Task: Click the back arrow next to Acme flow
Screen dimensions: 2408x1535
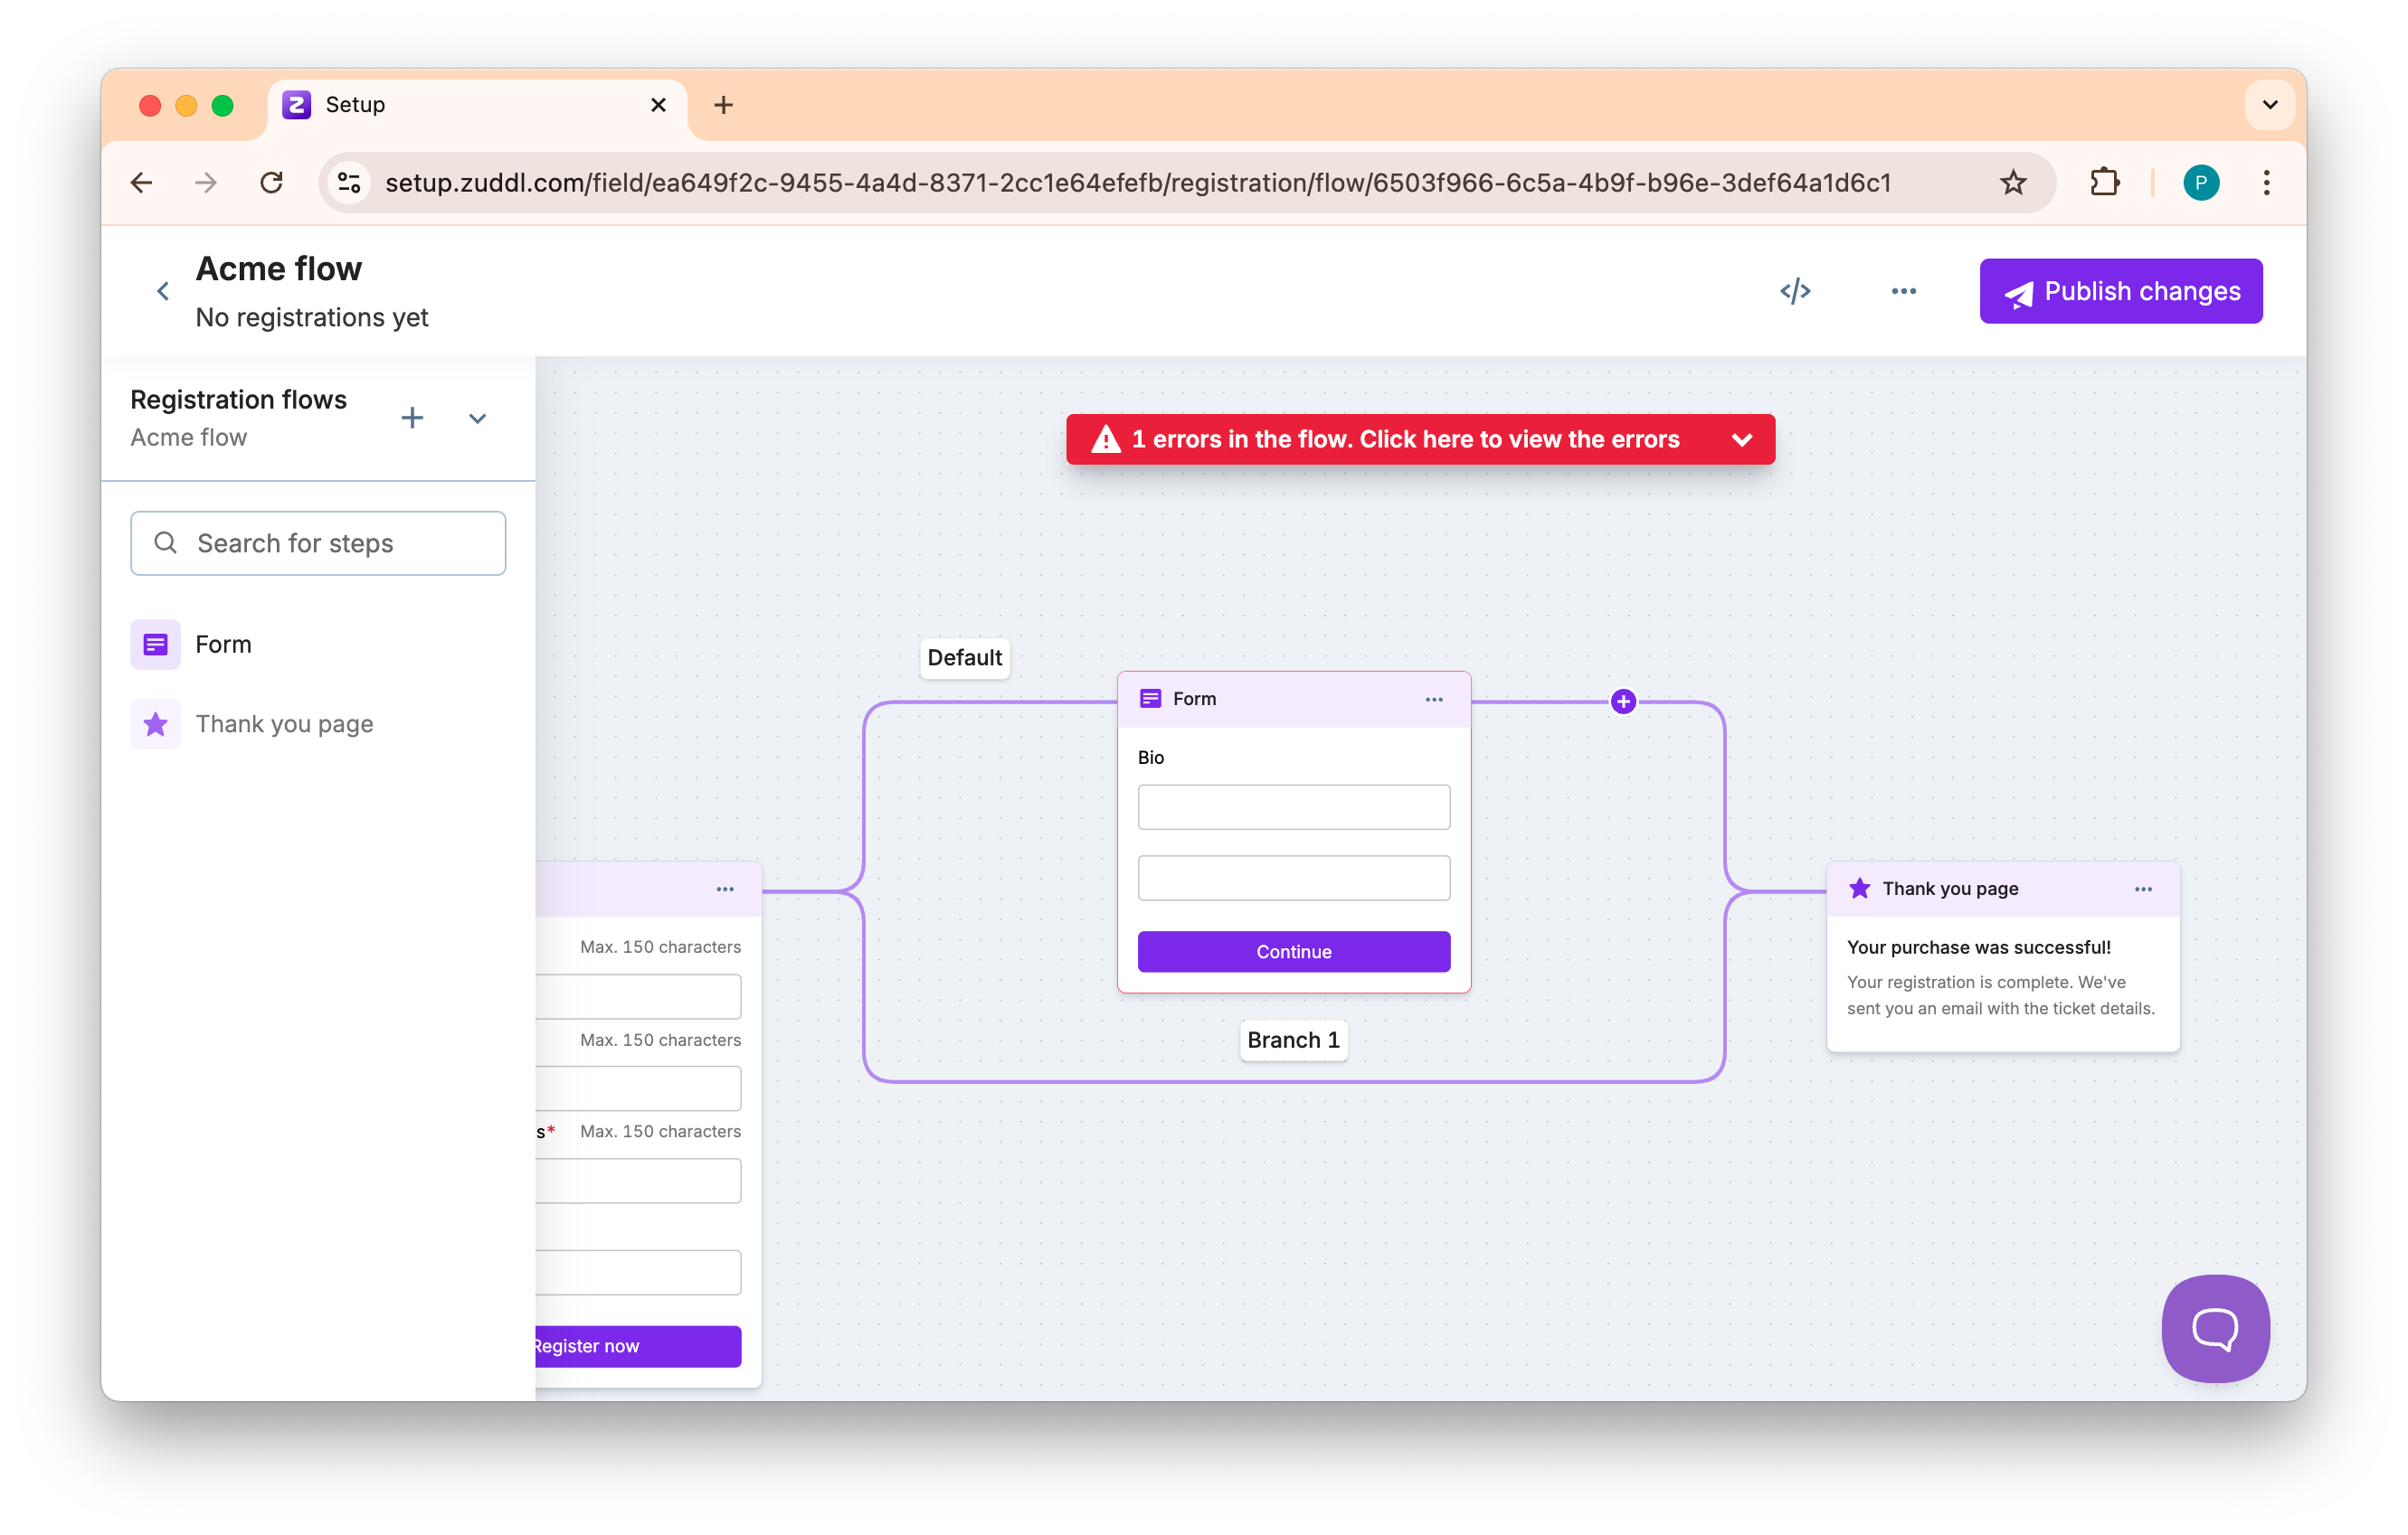Action: tap(163, 291)
